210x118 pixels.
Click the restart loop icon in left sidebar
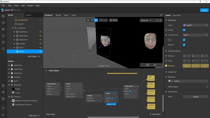pos(3,42)
